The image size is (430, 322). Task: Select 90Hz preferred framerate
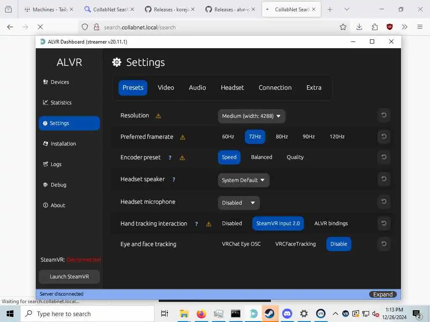pyautogui.click(x=309, y=137)
